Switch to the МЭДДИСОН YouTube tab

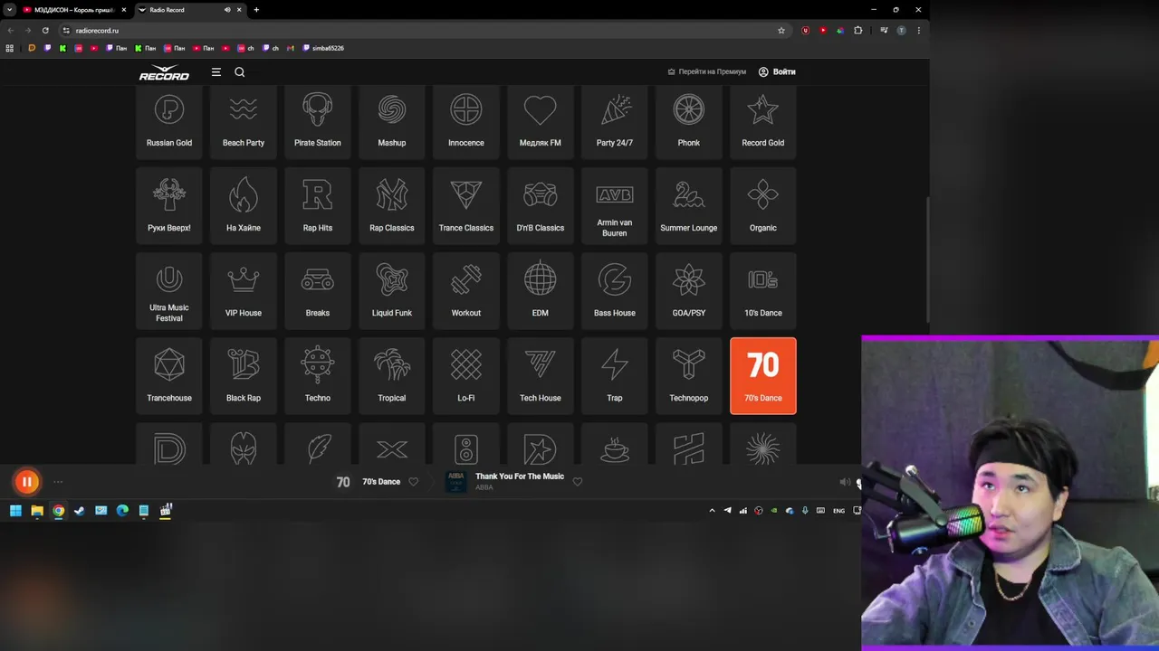click(x=74, y=10)
